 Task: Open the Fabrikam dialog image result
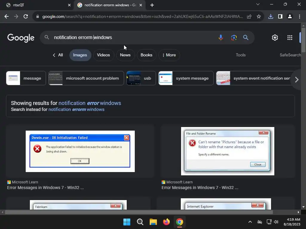78,205
